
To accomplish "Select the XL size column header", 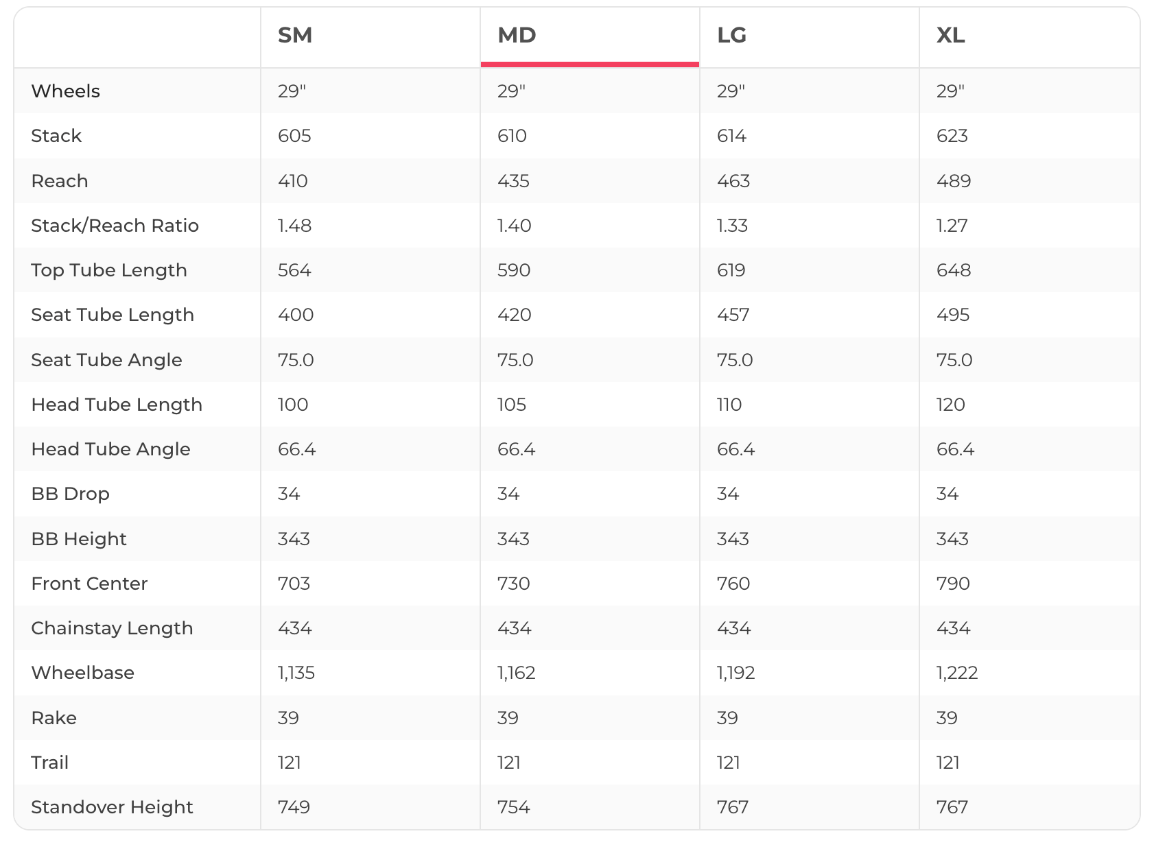I will click(951, 35).
